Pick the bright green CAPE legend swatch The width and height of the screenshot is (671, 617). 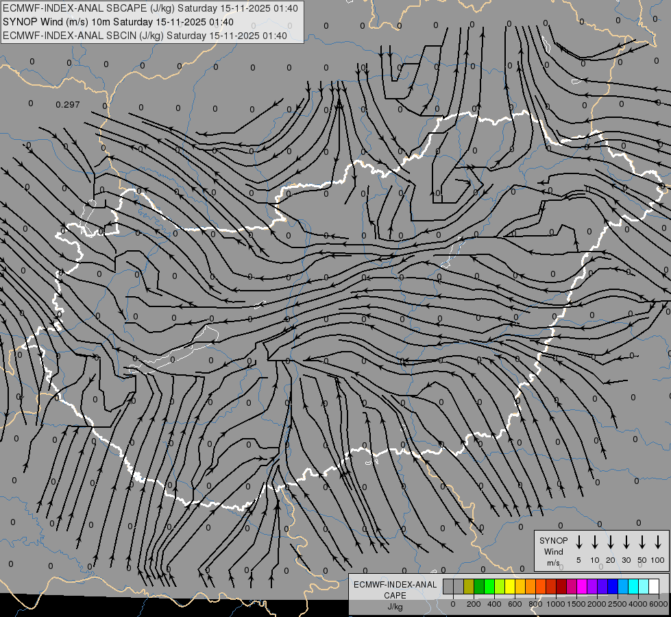click(x=489, y=586)
